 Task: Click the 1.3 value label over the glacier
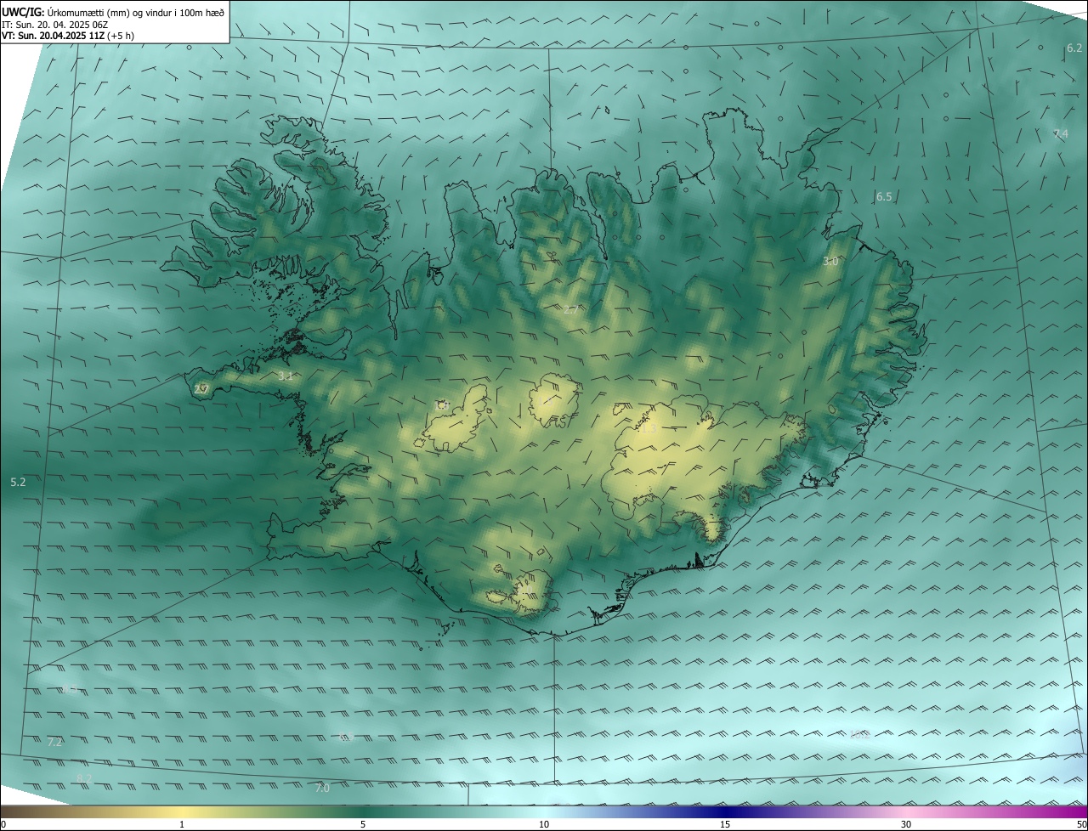tap(649, 429)
